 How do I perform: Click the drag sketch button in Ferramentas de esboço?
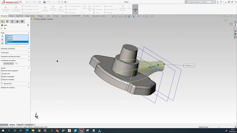pyautogui.click(x=9, y=64)
